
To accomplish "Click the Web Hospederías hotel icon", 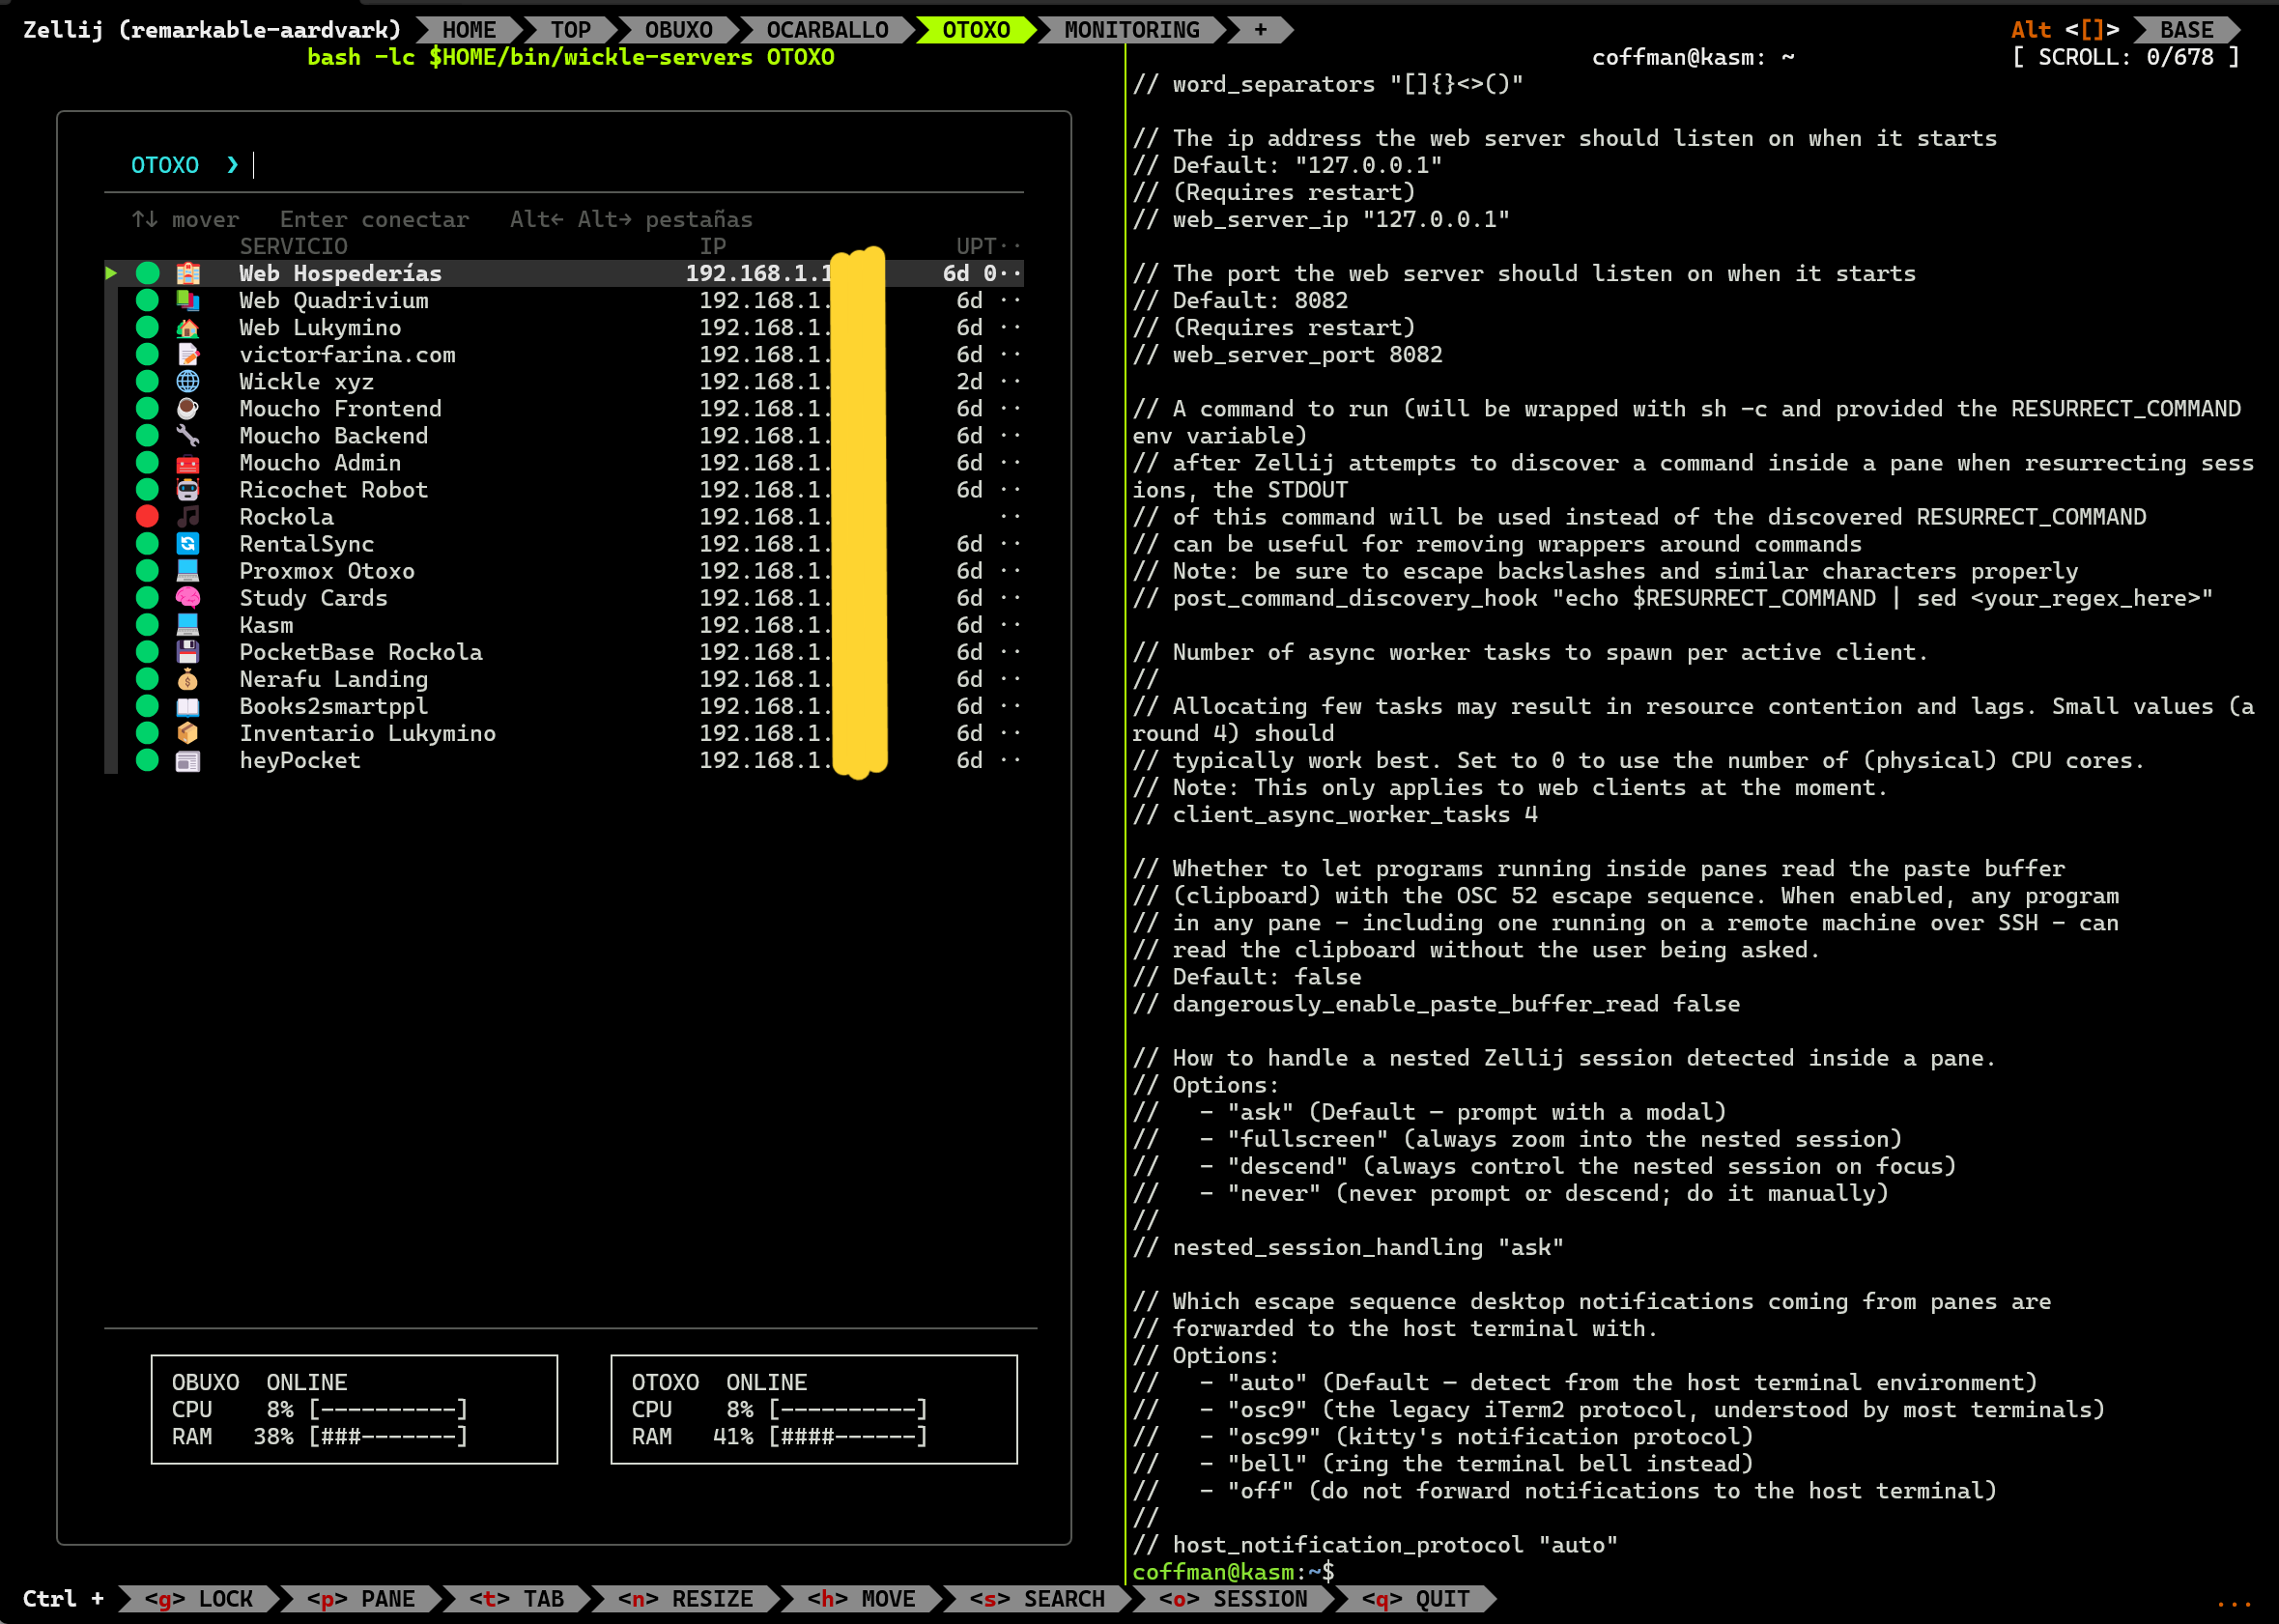I will click(188, 273).
